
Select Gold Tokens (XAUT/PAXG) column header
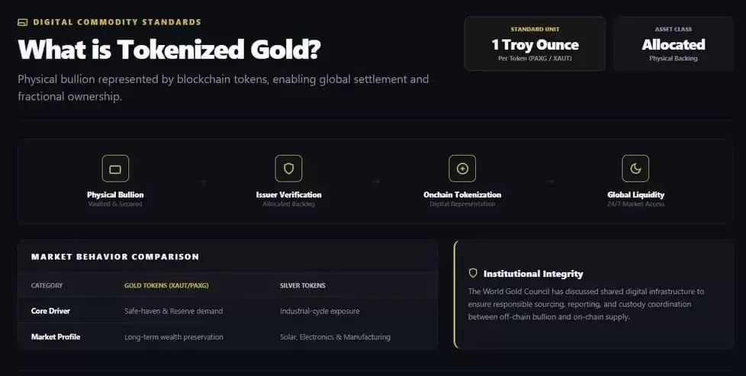(166, 285)
